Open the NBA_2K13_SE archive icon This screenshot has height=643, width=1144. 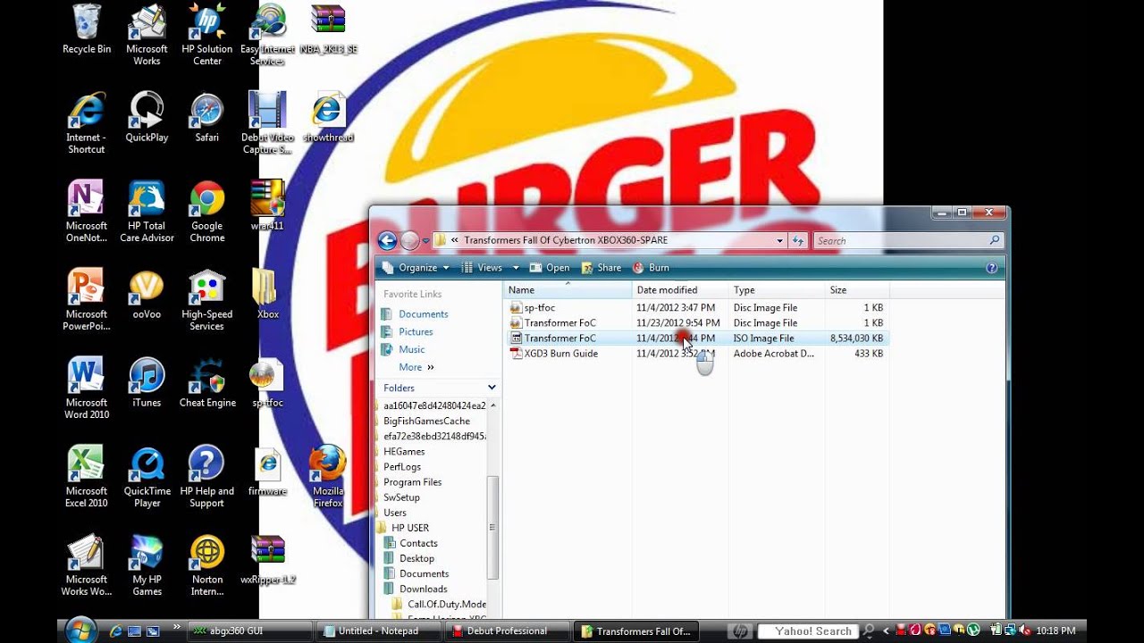328,31
